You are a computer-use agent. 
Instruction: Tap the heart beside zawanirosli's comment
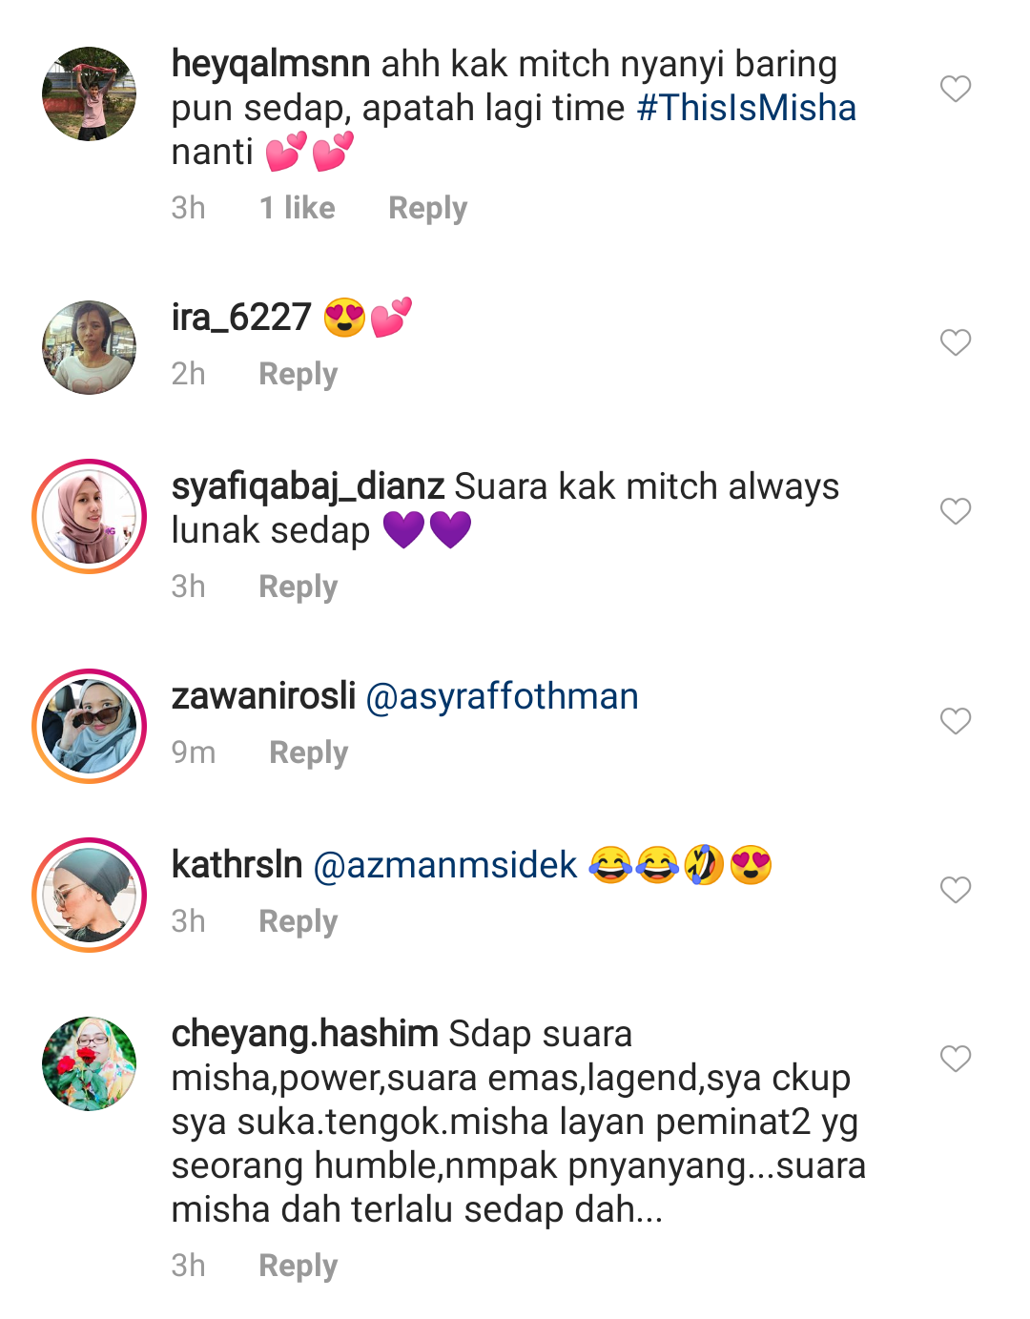pos(955,721)
